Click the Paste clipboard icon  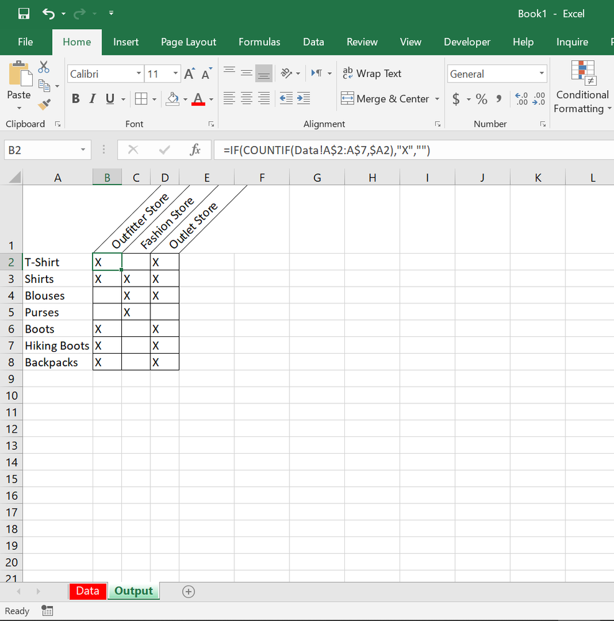pos(20,74)
